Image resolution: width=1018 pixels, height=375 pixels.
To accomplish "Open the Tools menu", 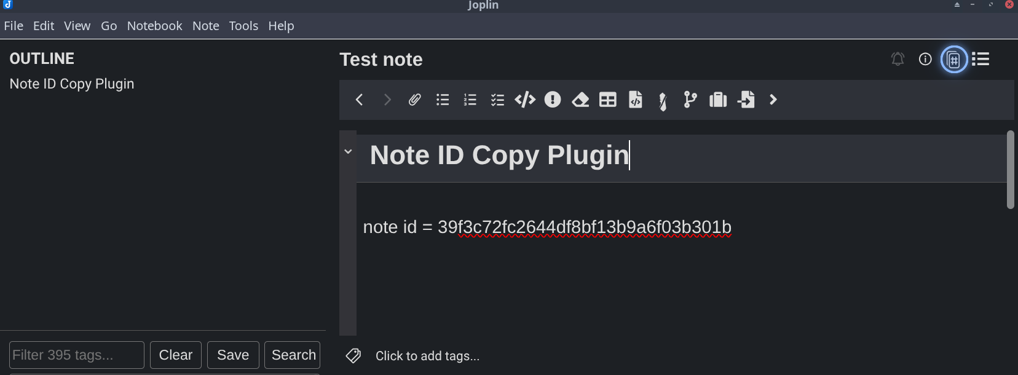I will tap(243, 26).
